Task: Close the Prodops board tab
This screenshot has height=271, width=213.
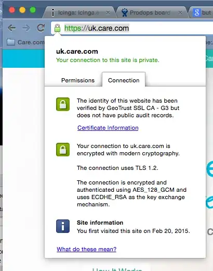Action: (x=180, y=13)
